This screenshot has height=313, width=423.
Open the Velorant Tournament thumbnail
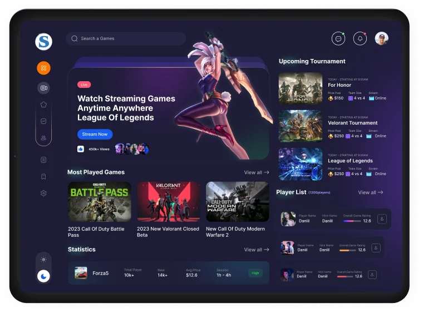click(301, 126)
